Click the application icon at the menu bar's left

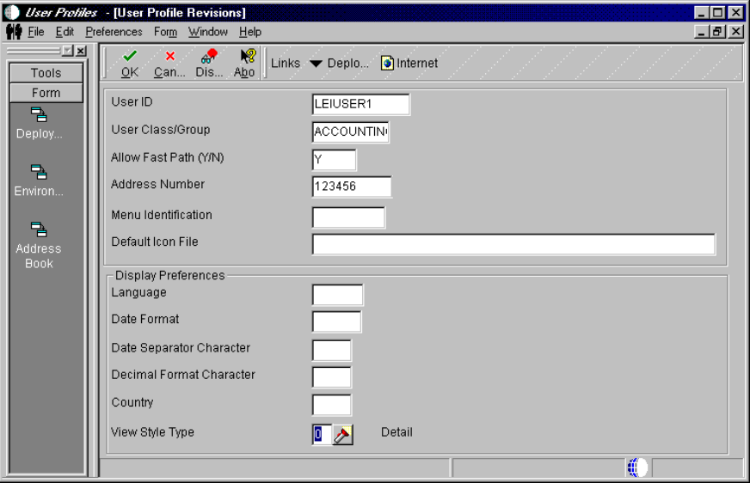[x=14, y=32]
